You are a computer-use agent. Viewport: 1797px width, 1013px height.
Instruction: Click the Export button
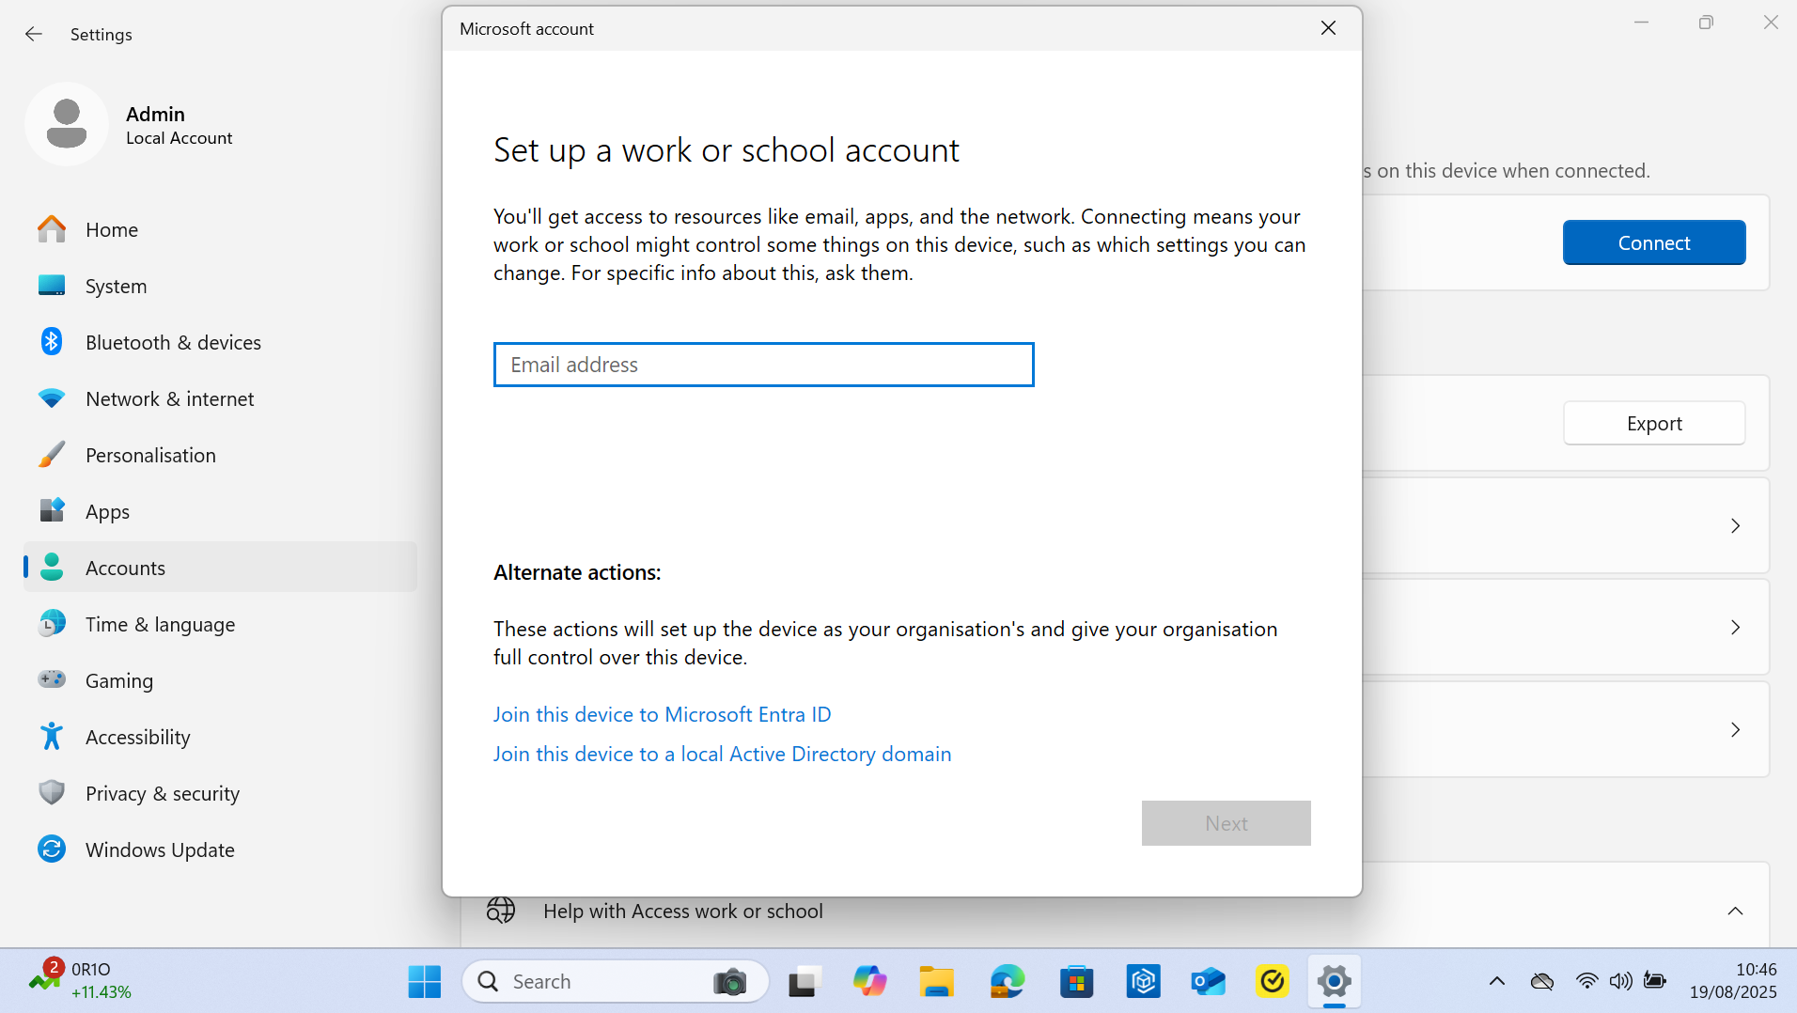point(1653,424)
